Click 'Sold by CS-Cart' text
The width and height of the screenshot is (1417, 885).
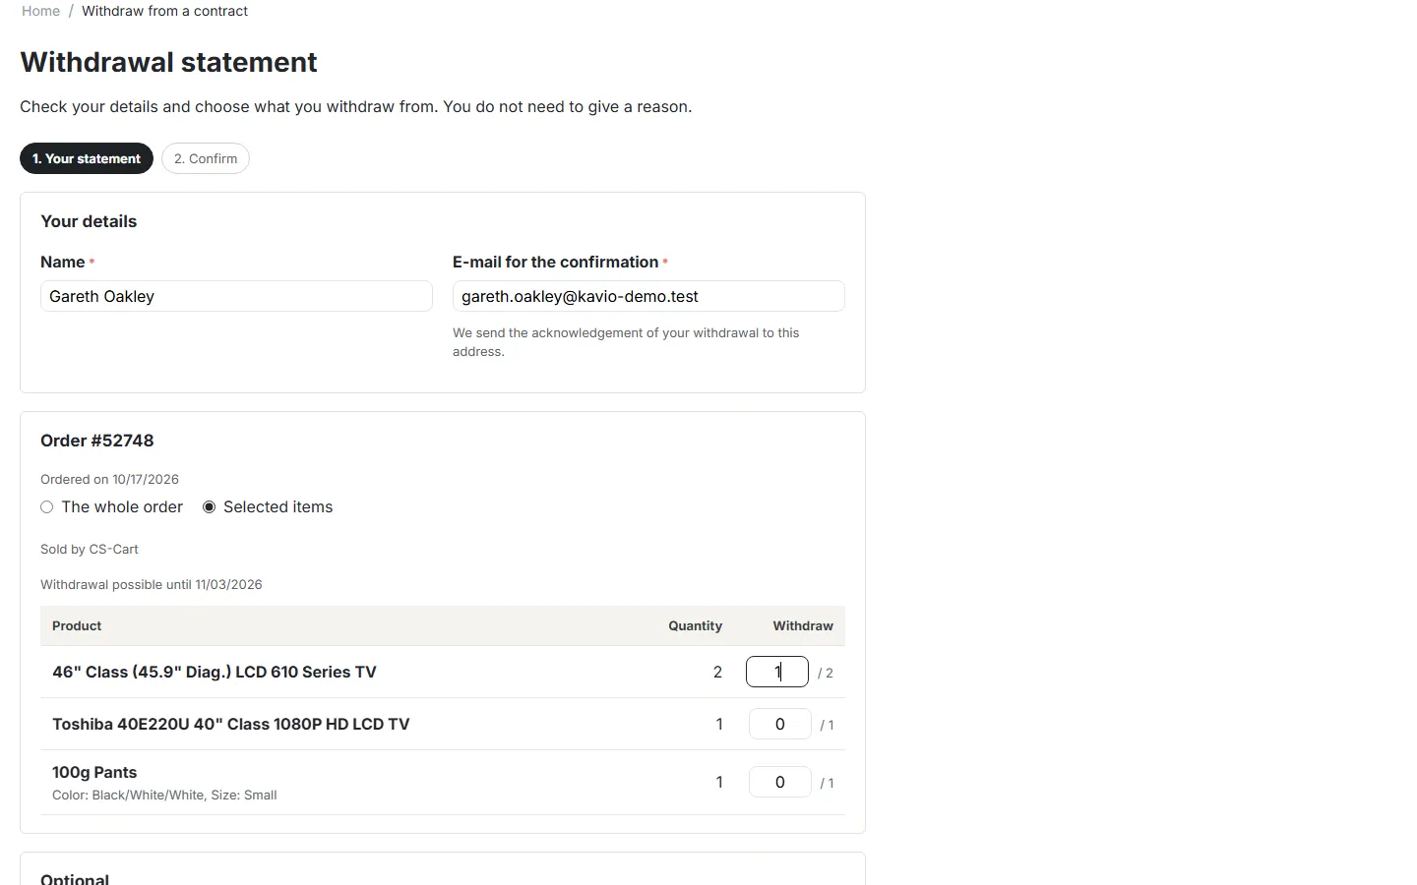(x=90, y=549)
